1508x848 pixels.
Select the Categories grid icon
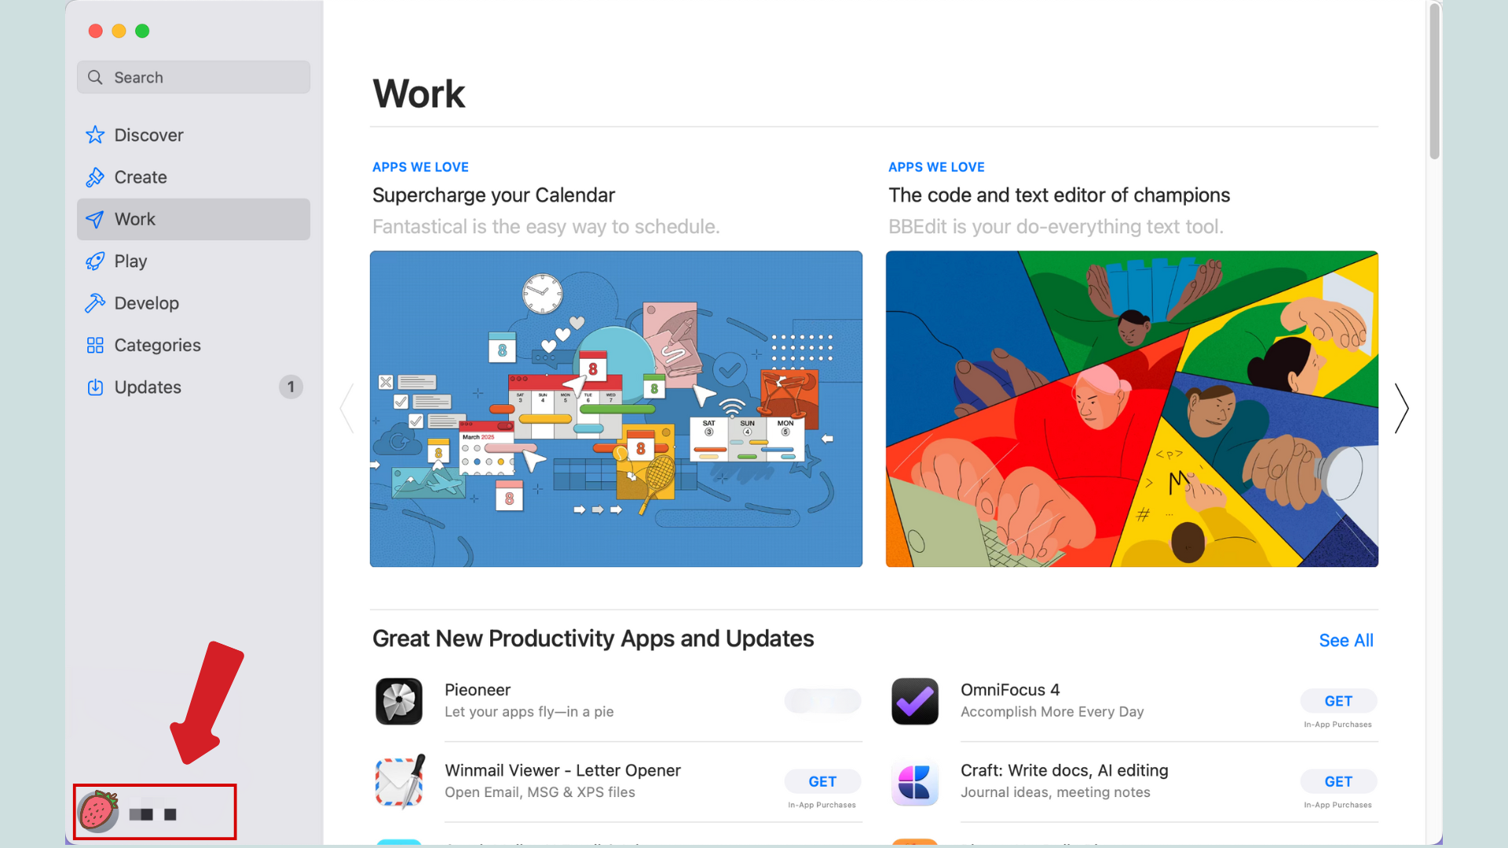(x=95, y=344)
